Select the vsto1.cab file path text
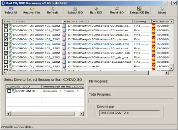Viewport: 178px width, 130px height. [x=99, y=53]
